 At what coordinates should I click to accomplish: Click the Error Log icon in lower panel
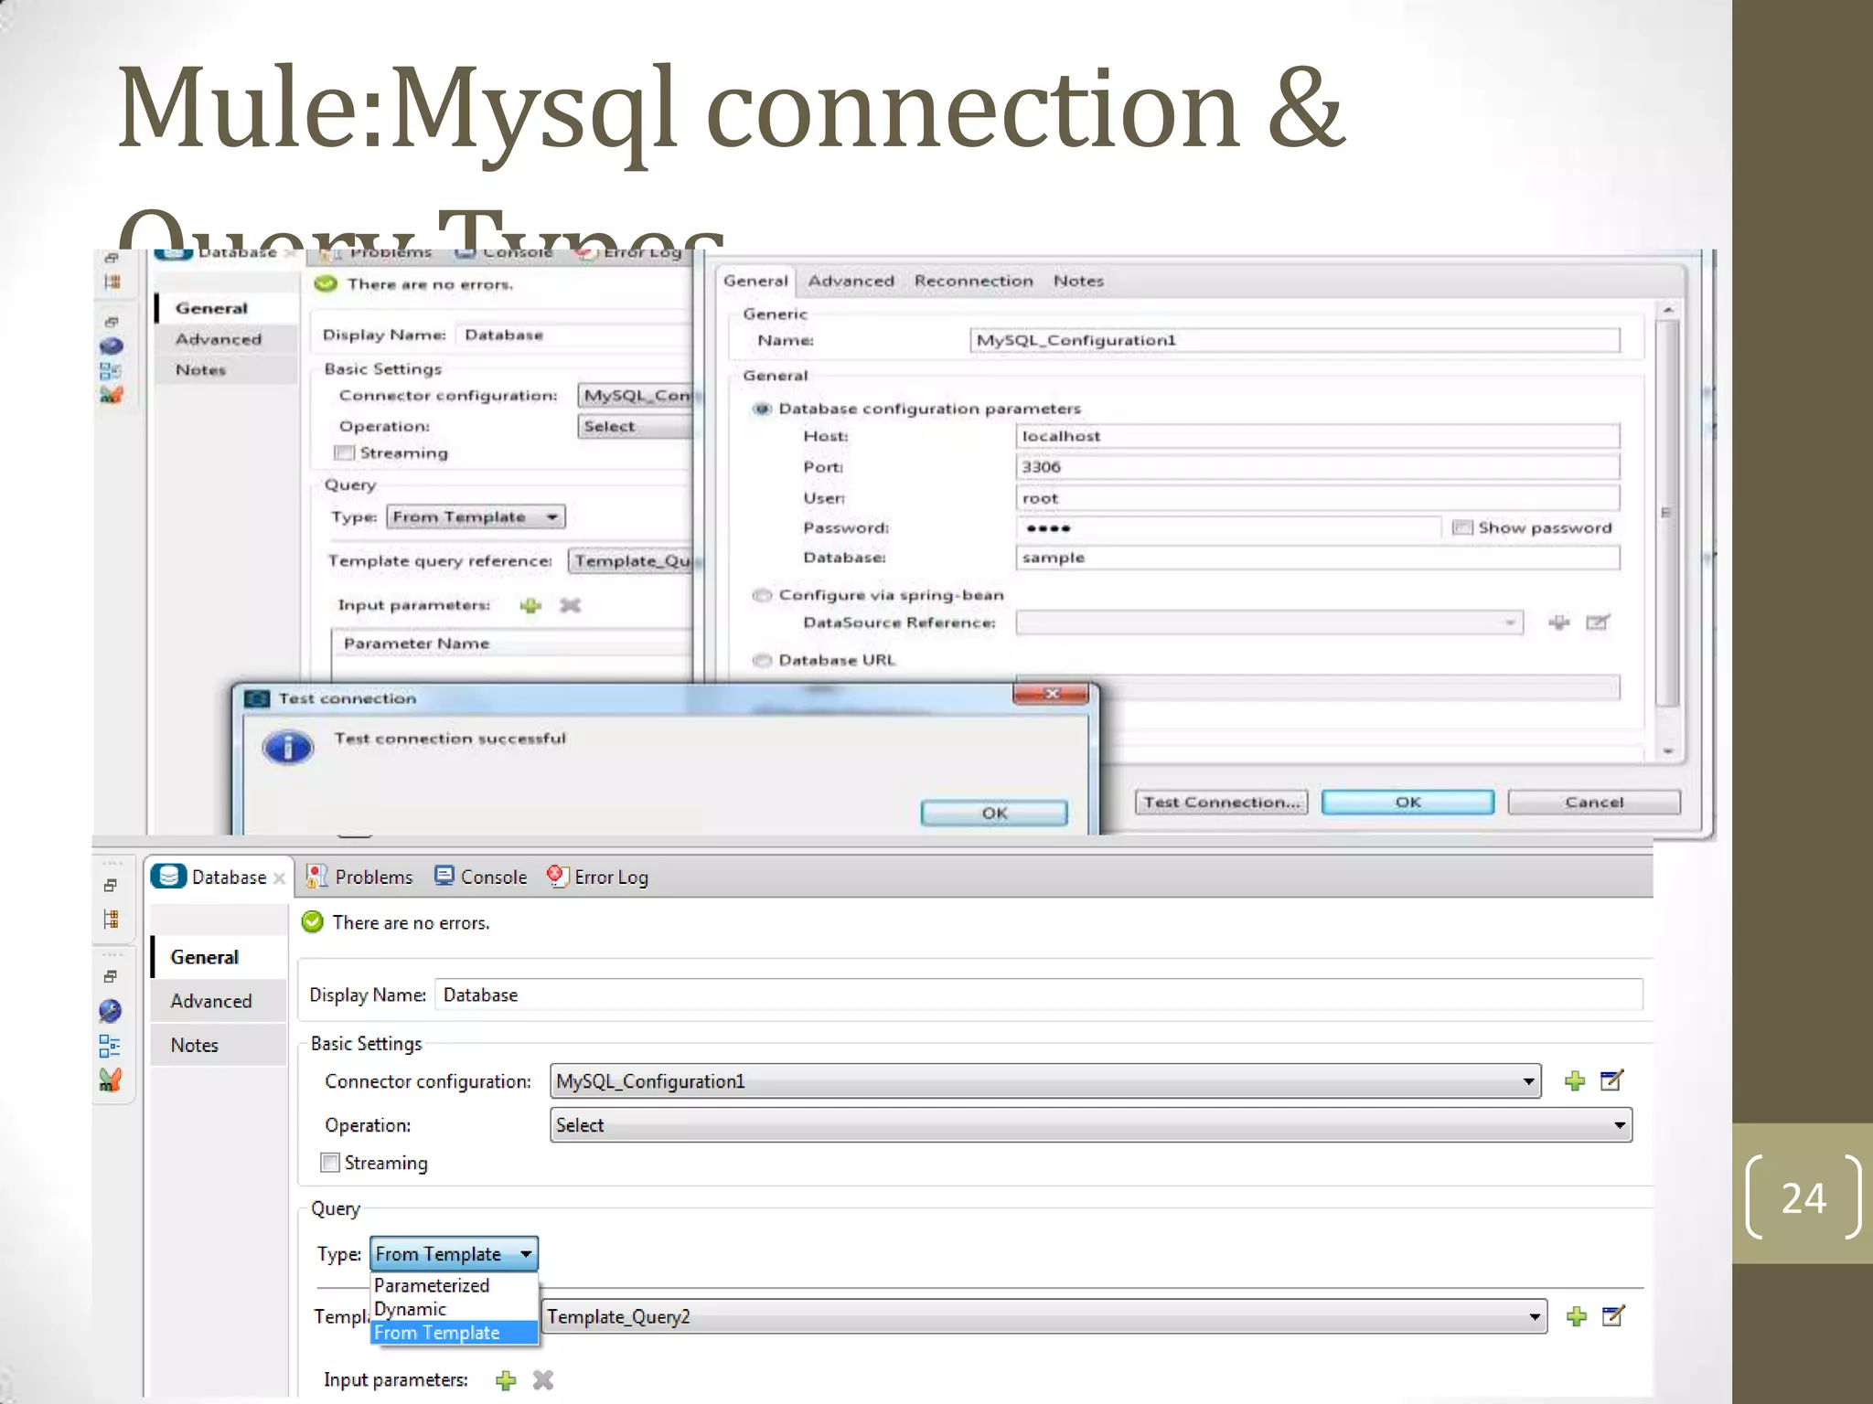(x=557, y=876)
